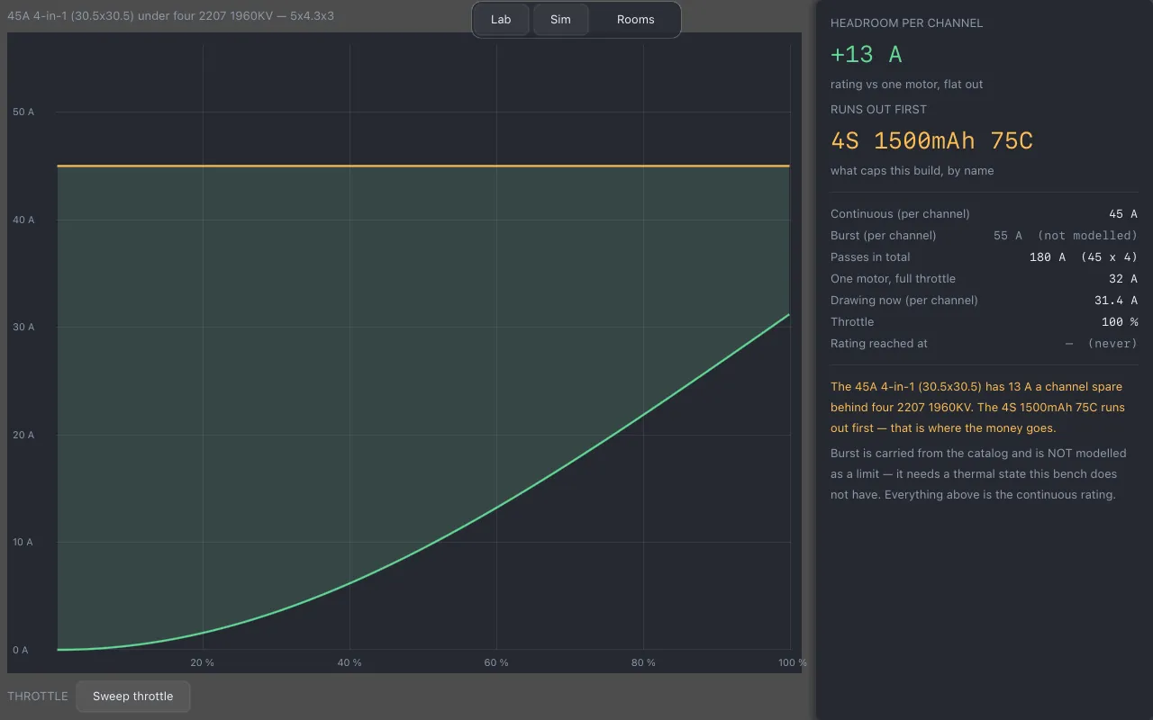The image size is (1153, 720).
Task: Click the 4S 1500mAh 75C heading
Action: (x=931, y=140)
